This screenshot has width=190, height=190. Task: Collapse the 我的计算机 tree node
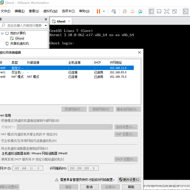click(x=2, y=33)
